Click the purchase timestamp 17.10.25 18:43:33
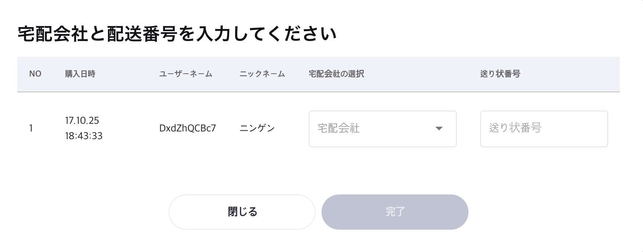Screen dimensions: 643x252 (84, 129)
